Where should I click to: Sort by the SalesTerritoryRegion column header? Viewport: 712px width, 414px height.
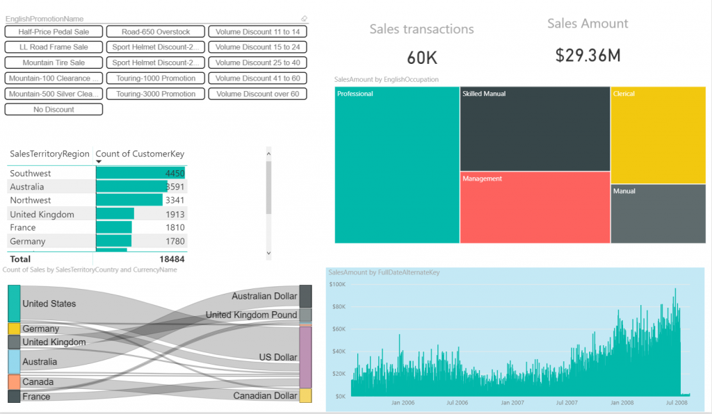(49, 154)
